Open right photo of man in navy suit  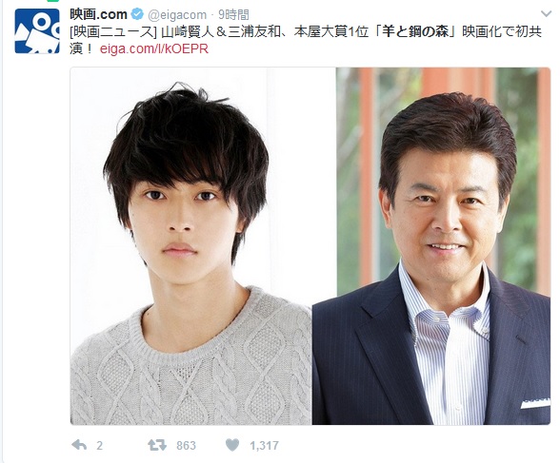tap(431, 246)
